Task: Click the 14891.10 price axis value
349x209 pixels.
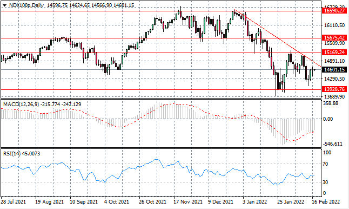Action: tap(334, 61)
